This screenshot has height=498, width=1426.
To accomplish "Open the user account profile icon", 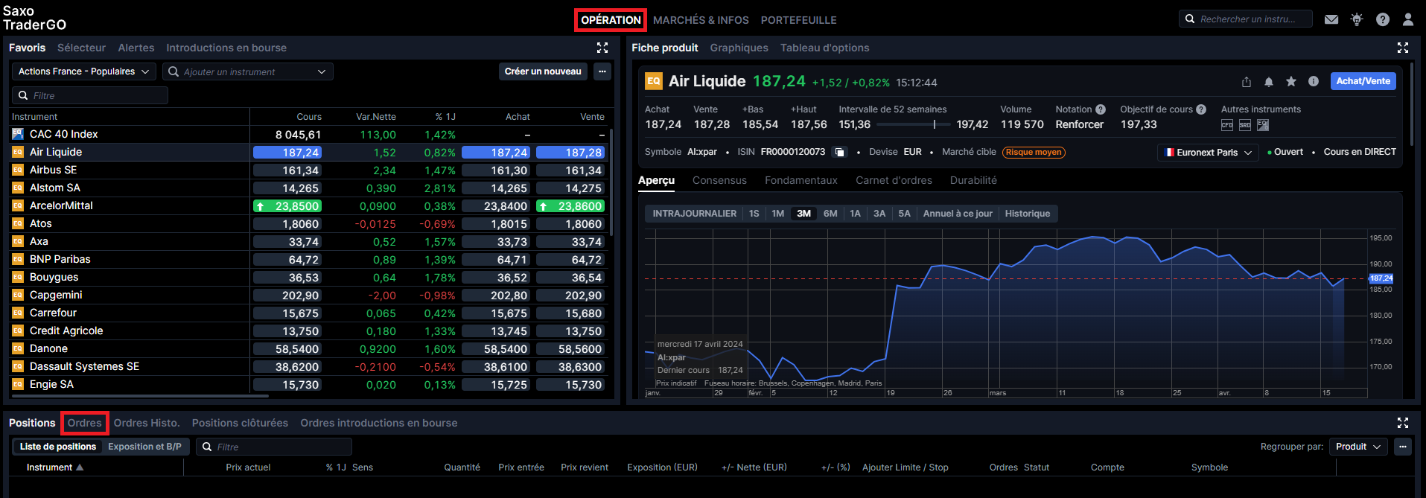I will tap(1408, 19).
